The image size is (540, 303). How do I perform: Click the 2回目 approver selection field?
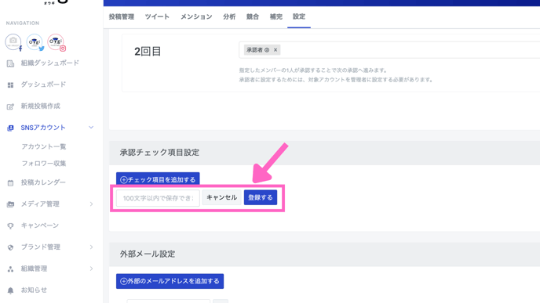coord(389,50)
